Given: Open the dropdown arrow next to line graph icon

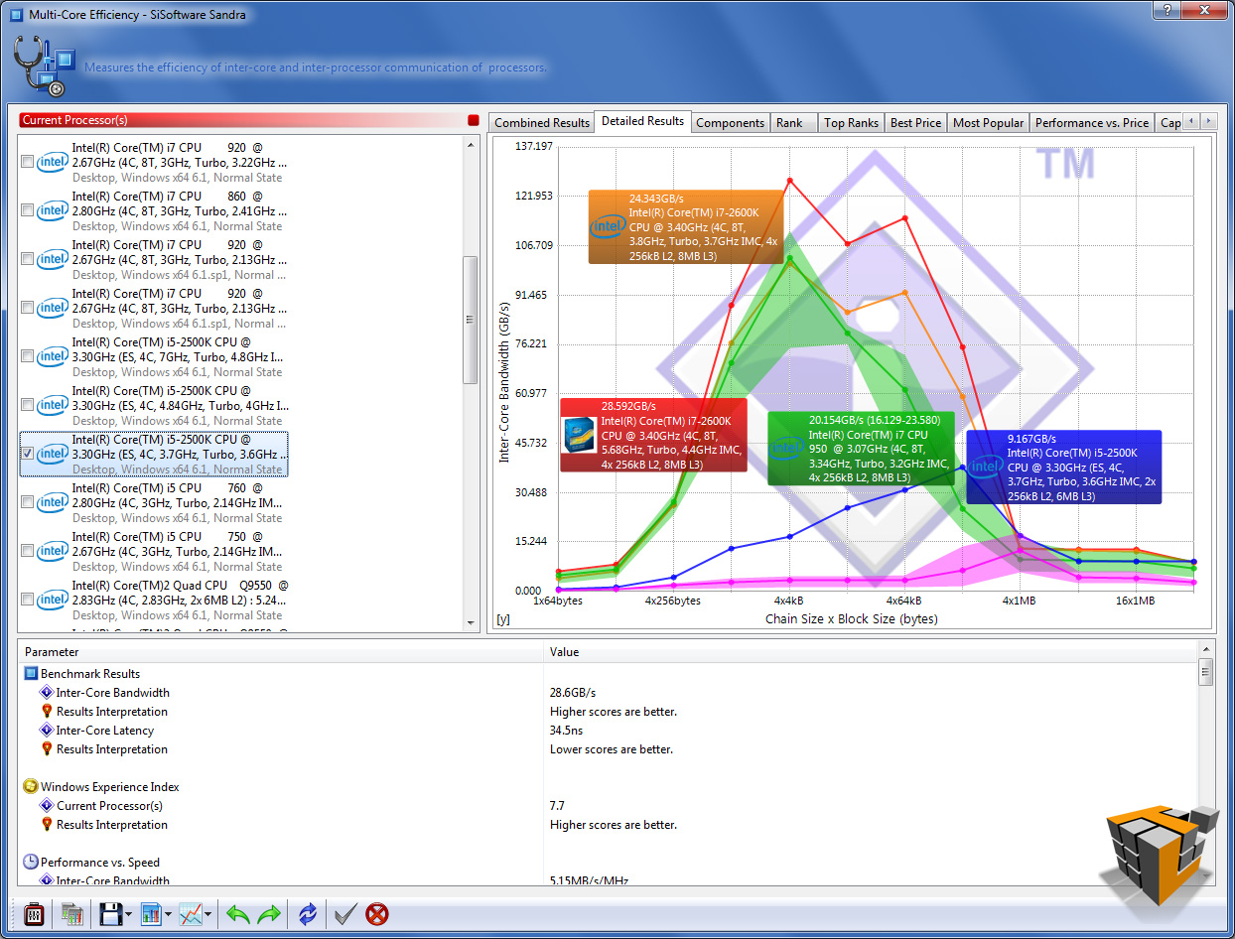Looking at the screenshot, I should point(208,914).
